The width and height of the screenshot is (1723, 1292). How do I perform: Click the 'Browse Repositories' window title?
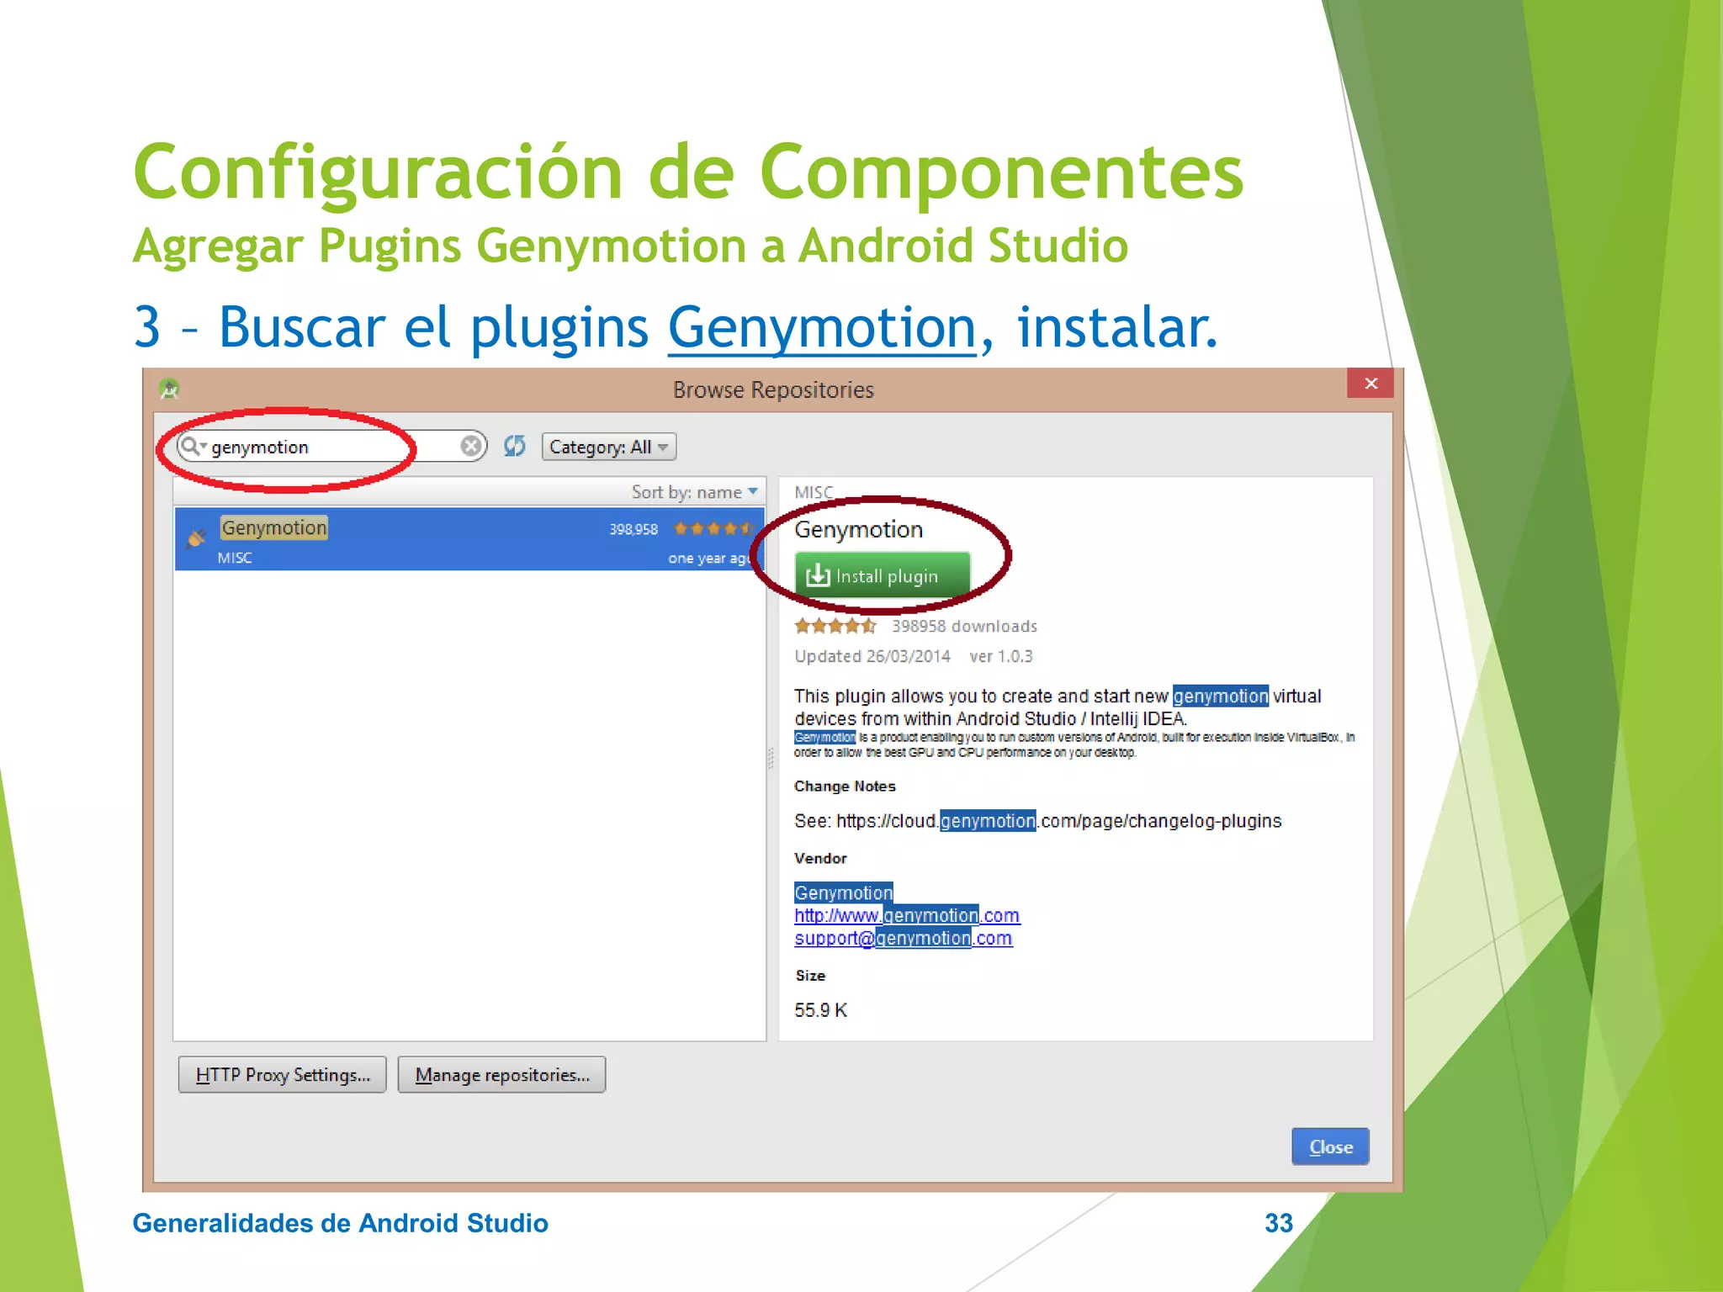tap(773, 389)
